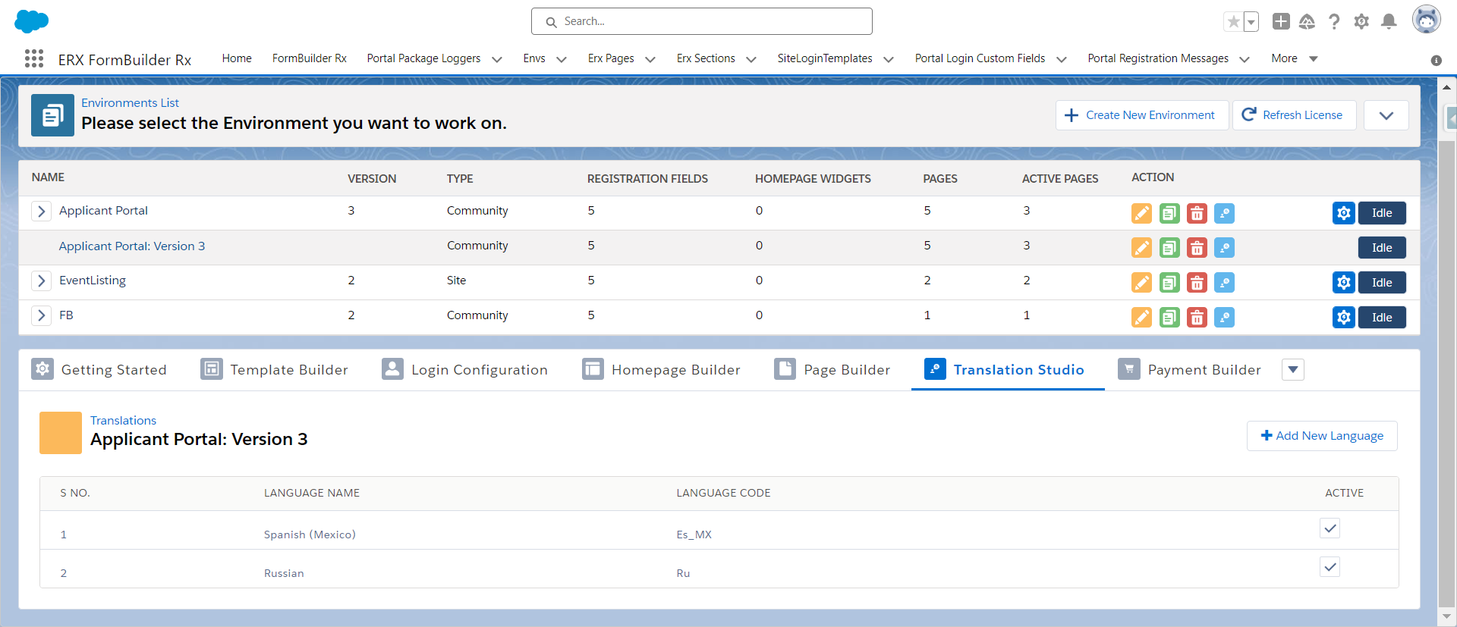Open the notifications bell icon
The width and height of the screenshot is (1457, 627).
[x=1389, y=22]
